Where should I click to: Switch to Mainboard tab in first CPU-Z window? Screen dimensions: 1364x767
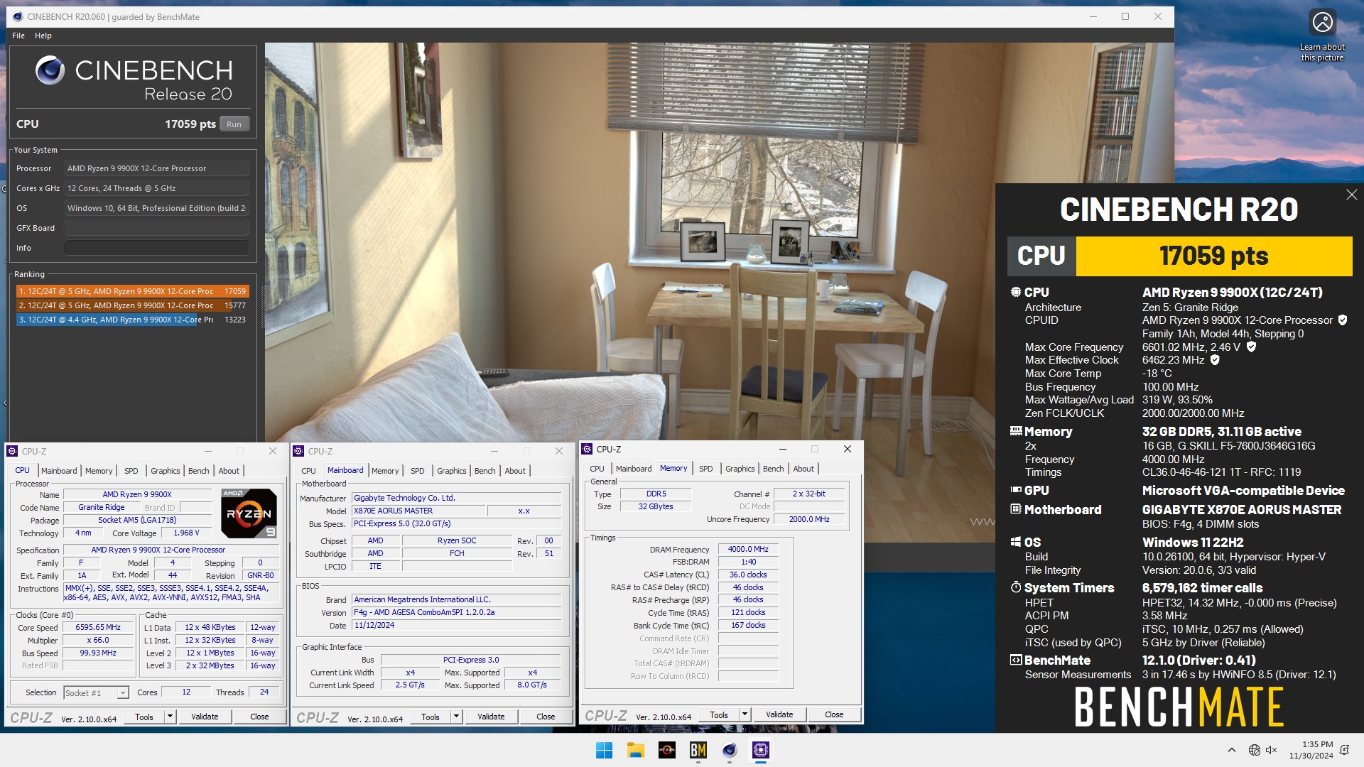point(59,471)
